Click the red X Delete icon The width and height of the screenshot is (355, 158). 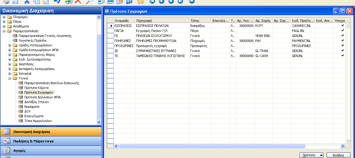78,2
